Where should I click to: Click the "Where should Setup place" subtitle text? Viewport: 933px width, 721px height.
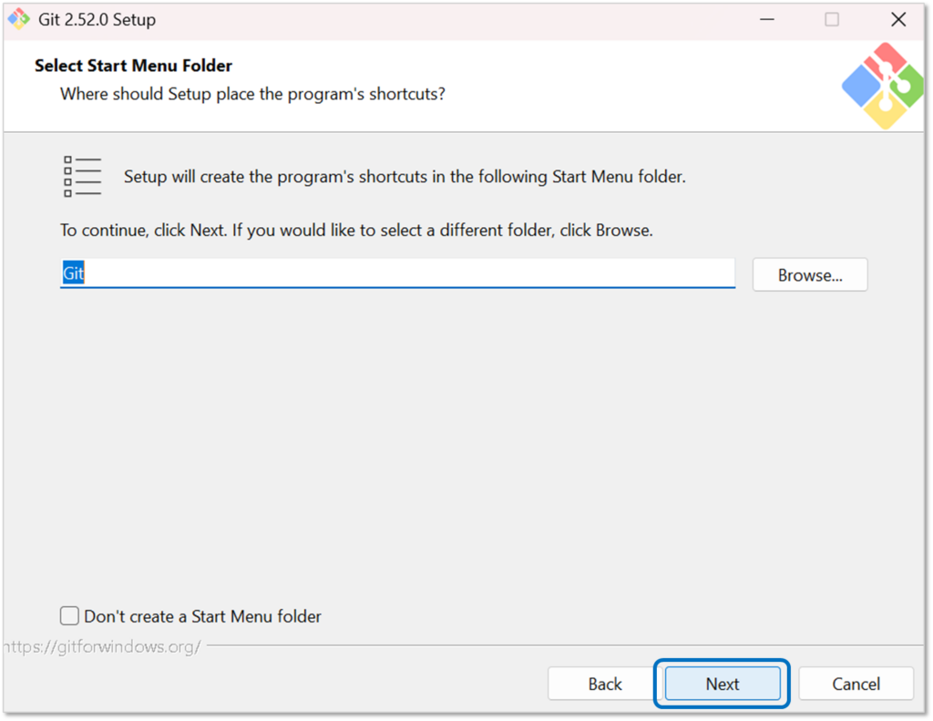click(252, 94)
